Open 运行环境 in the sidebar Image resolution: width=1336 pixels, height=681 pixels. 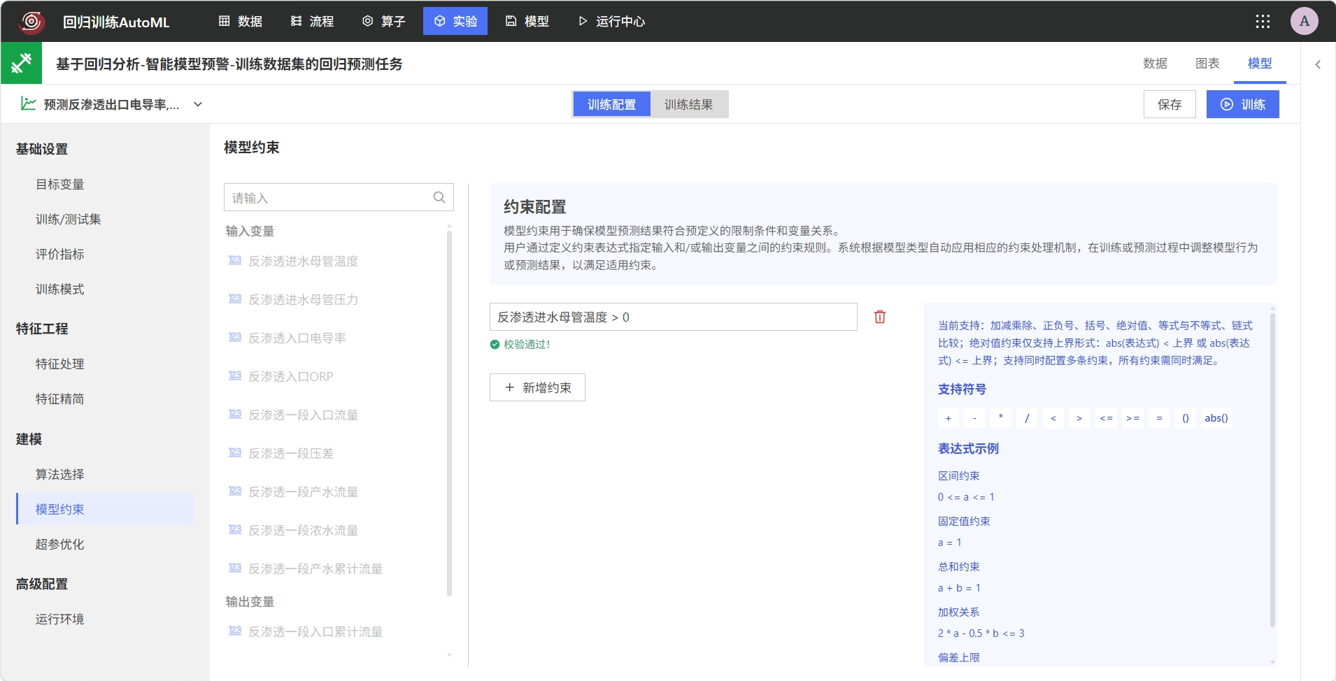pos(60,619)
